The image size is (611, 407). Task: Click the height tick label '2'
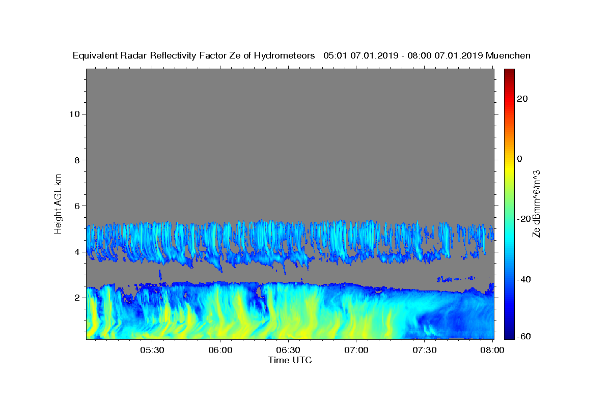76,298
